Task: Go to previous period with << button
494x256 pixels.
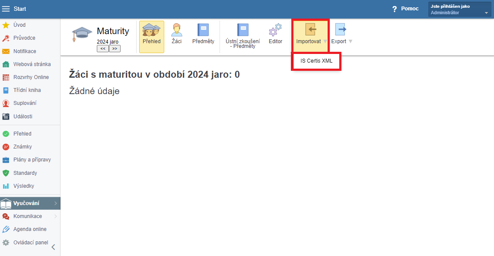Action: (103, 49)
